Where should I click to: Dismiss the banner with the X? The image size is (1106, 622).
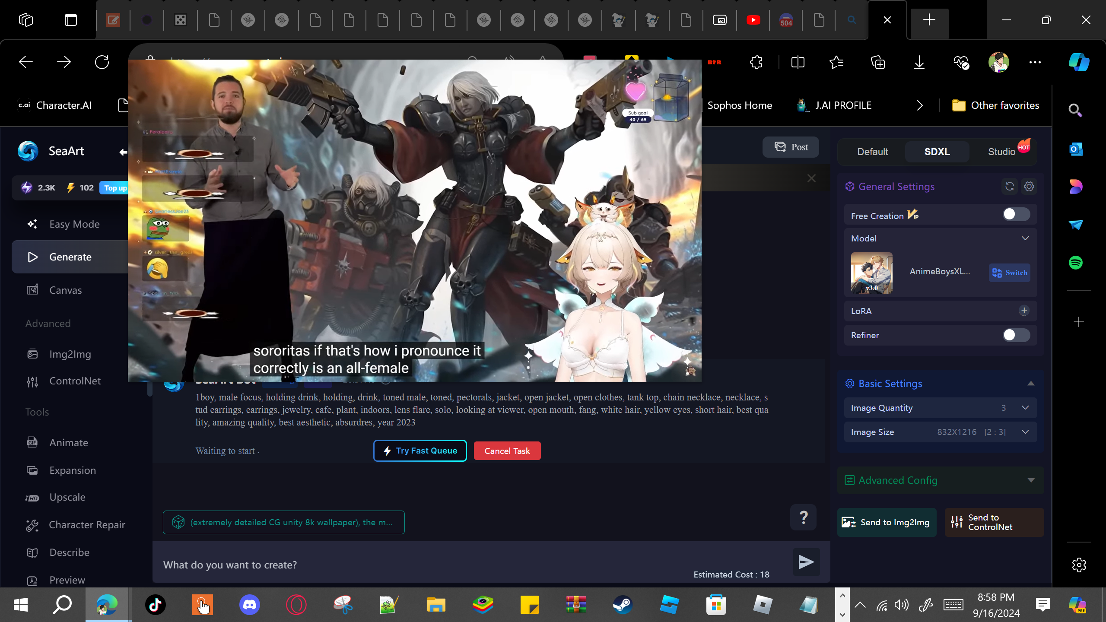click(x=811, y=178)
